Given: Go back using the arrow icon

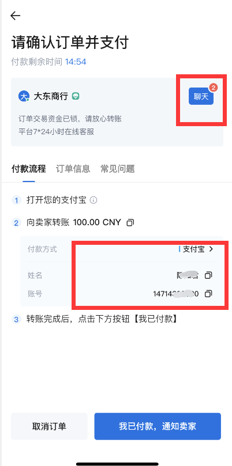Looking at the screenshot, I should [15, 16].
